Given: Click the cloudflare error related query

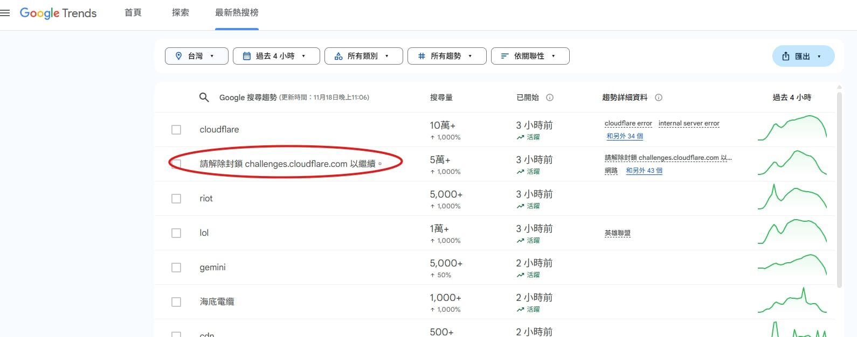Looking at the screenshot, I should (x=628, y=123).
